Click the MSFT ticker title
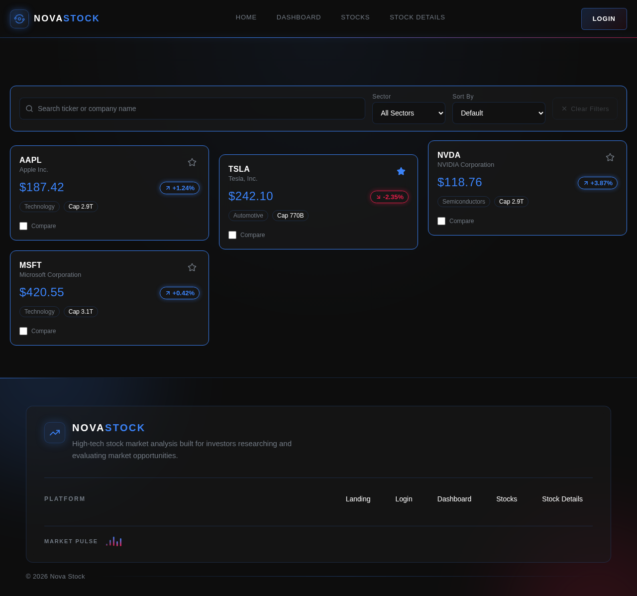Image resolution: width=637 pixels, height=596 pixels. click(x=30, y=265)
